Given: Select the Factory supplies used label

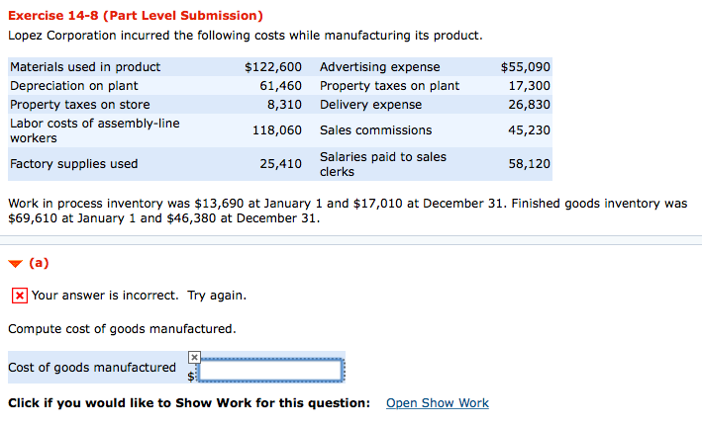Looking at the screenshot, I should 73,164.
